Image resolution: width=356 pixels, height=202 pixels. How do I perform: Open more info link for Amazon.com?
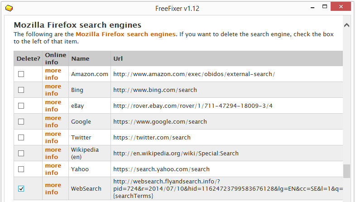53,74
